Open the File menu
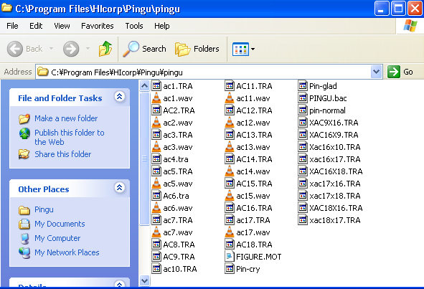 pyautogui.click(x=12, y=26)
